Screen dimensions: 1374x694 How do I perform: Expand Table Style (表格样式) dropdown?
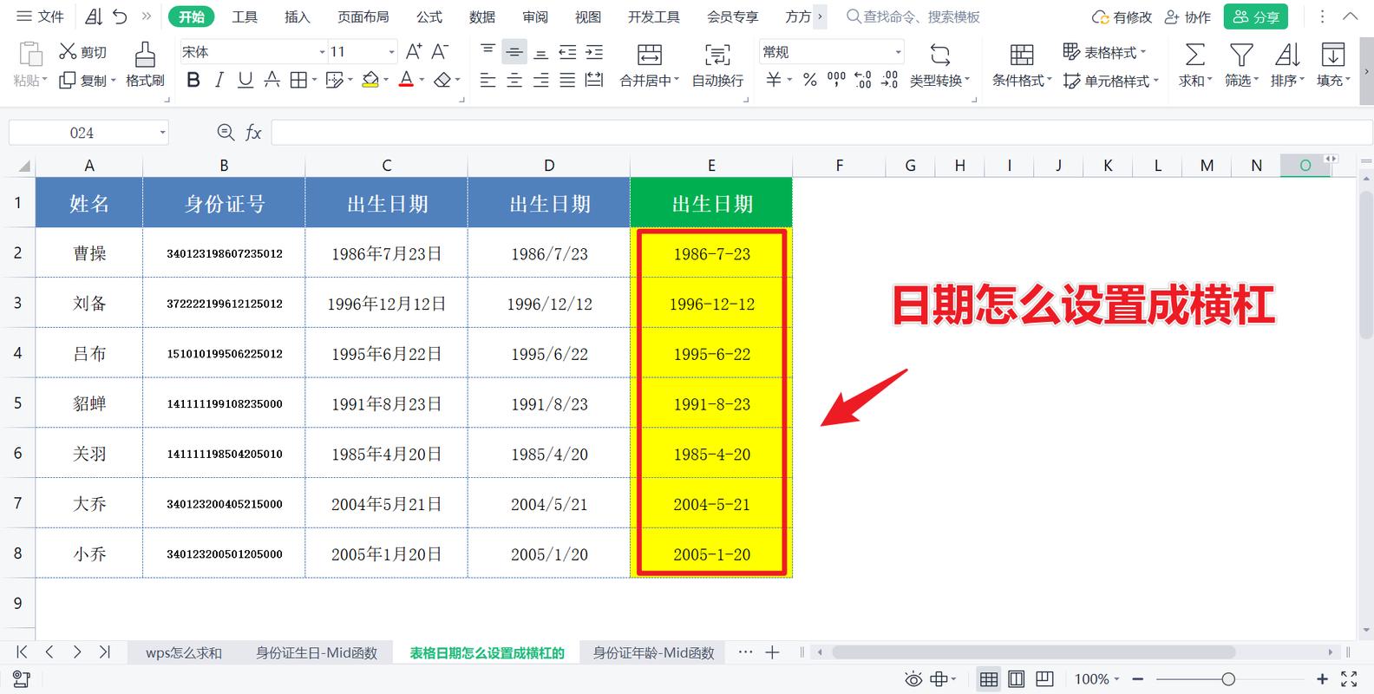[1143, 53]
